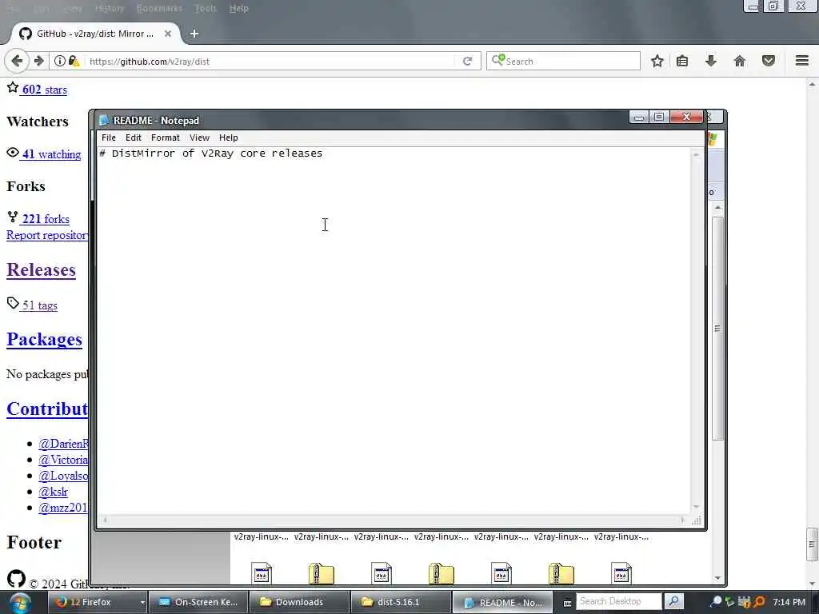Image resolution: width=819 pixels, height=614 pixels.
Task: Click Notepad horizontal scrollbar left arrow
Action: pos(105,520)
